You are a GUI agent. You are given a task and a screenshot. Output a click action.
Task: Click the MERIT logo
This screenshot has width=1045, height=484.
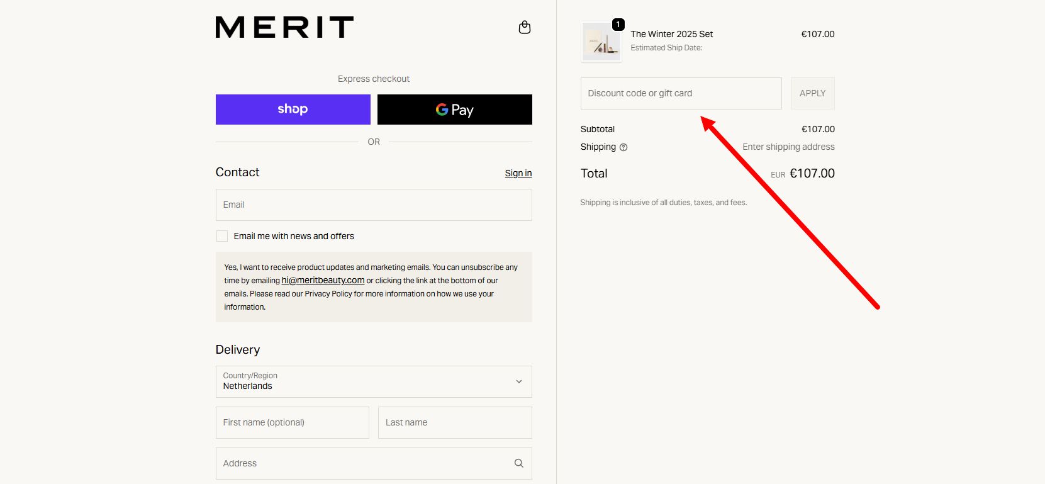tap(284, 28)
